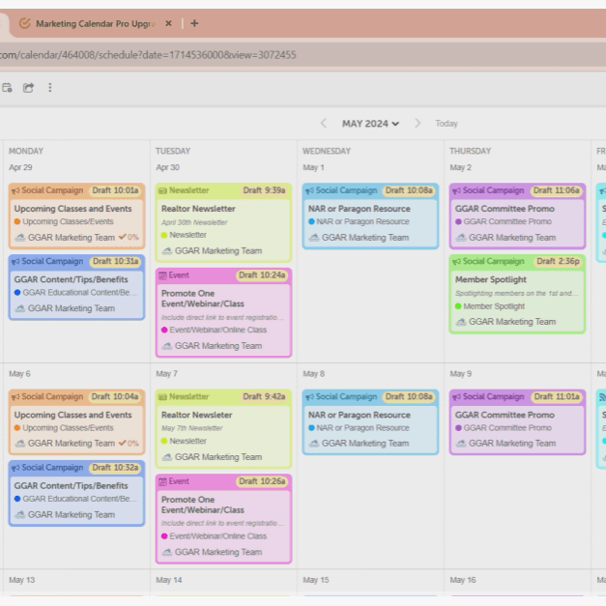Select the Marketing Calendar Pro browser tab
The height and width of the screenshot is (606, 606).
(x=95, y=24)
